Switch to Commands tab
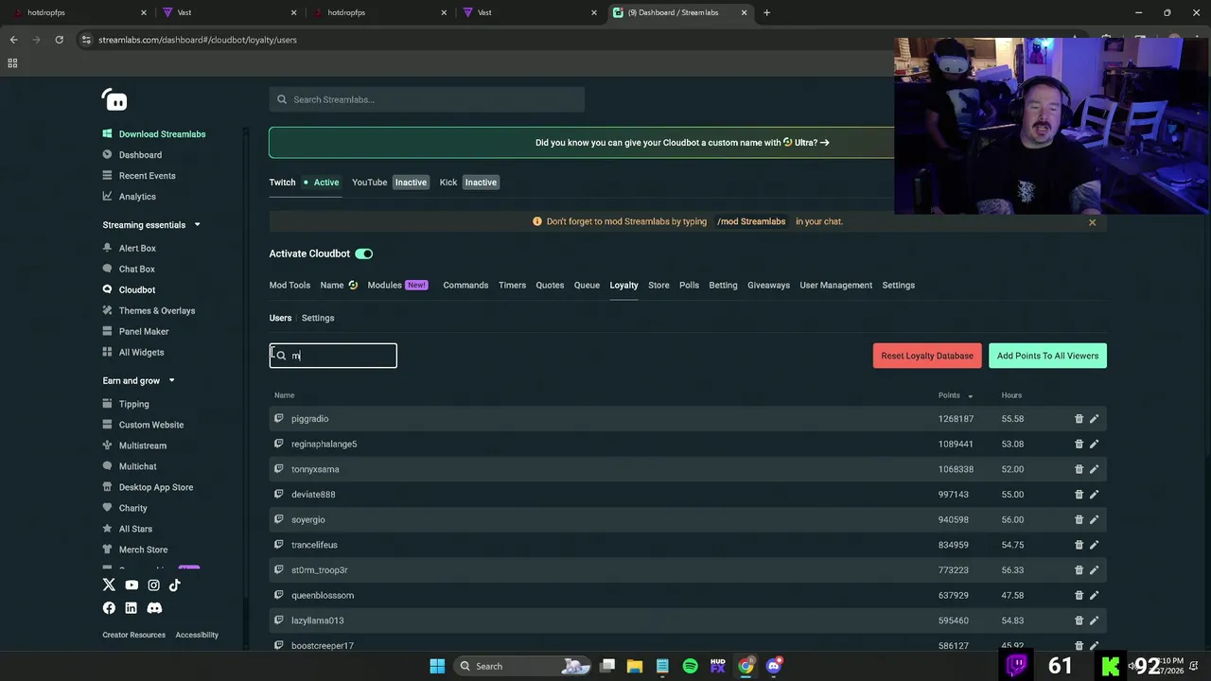This screenshot has height=681, width=1211. [x=465, y=286]
